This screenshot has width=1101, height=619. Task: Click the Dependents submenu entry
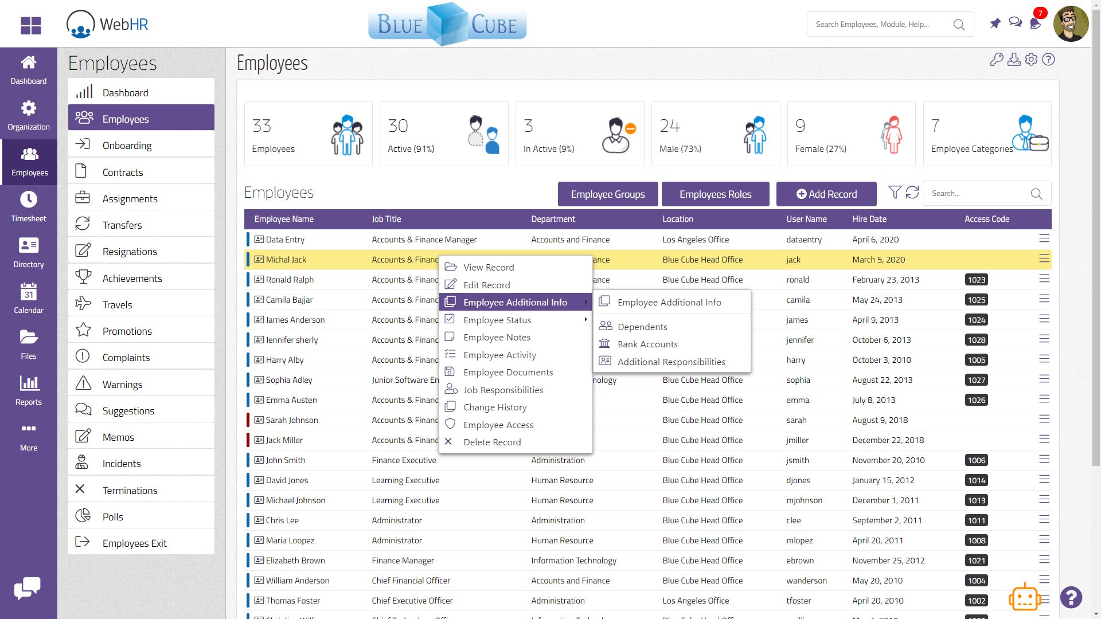pyautogui.click(x=642, y=327)
